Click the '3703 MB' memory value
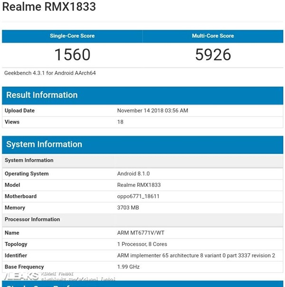Image resolution: width=285 pixels, height=287 pixels. point(128,208)
